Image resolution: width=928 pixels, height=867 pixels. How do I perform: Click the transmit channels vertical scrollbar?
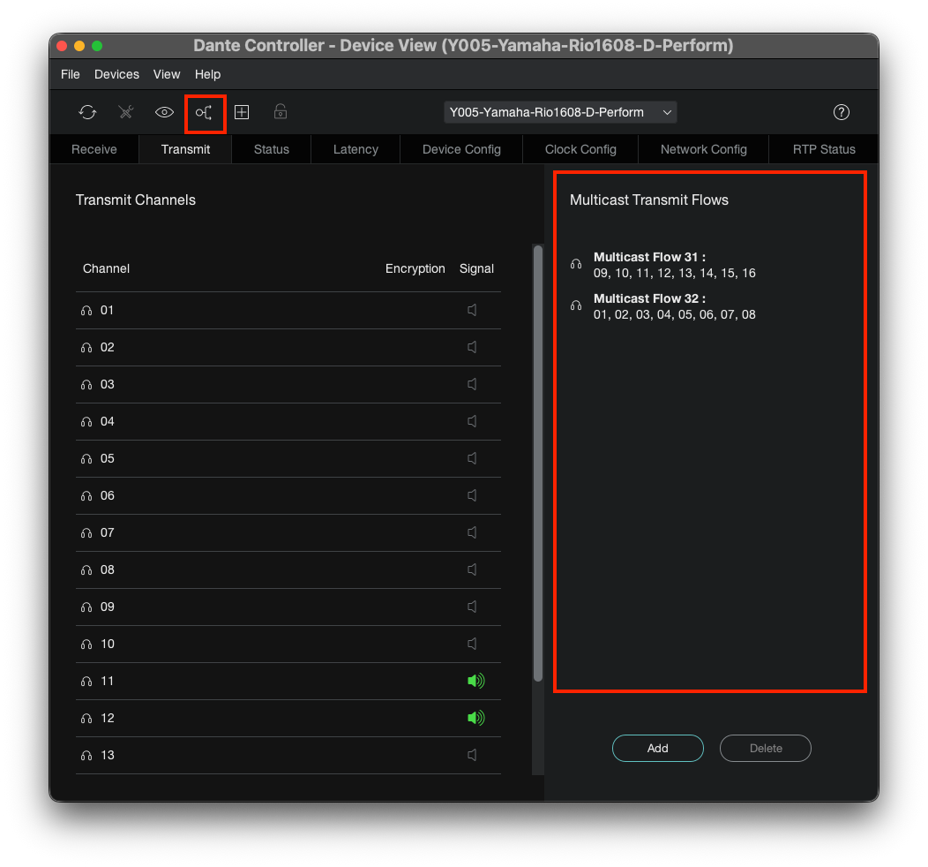[x=538, y=464]
